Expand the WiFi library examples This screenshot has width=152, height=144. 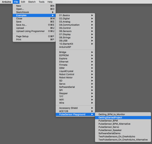[75, 100]
